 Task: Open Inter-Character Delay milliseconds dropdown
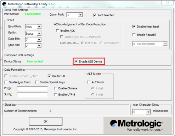click(x=148, y=112)
